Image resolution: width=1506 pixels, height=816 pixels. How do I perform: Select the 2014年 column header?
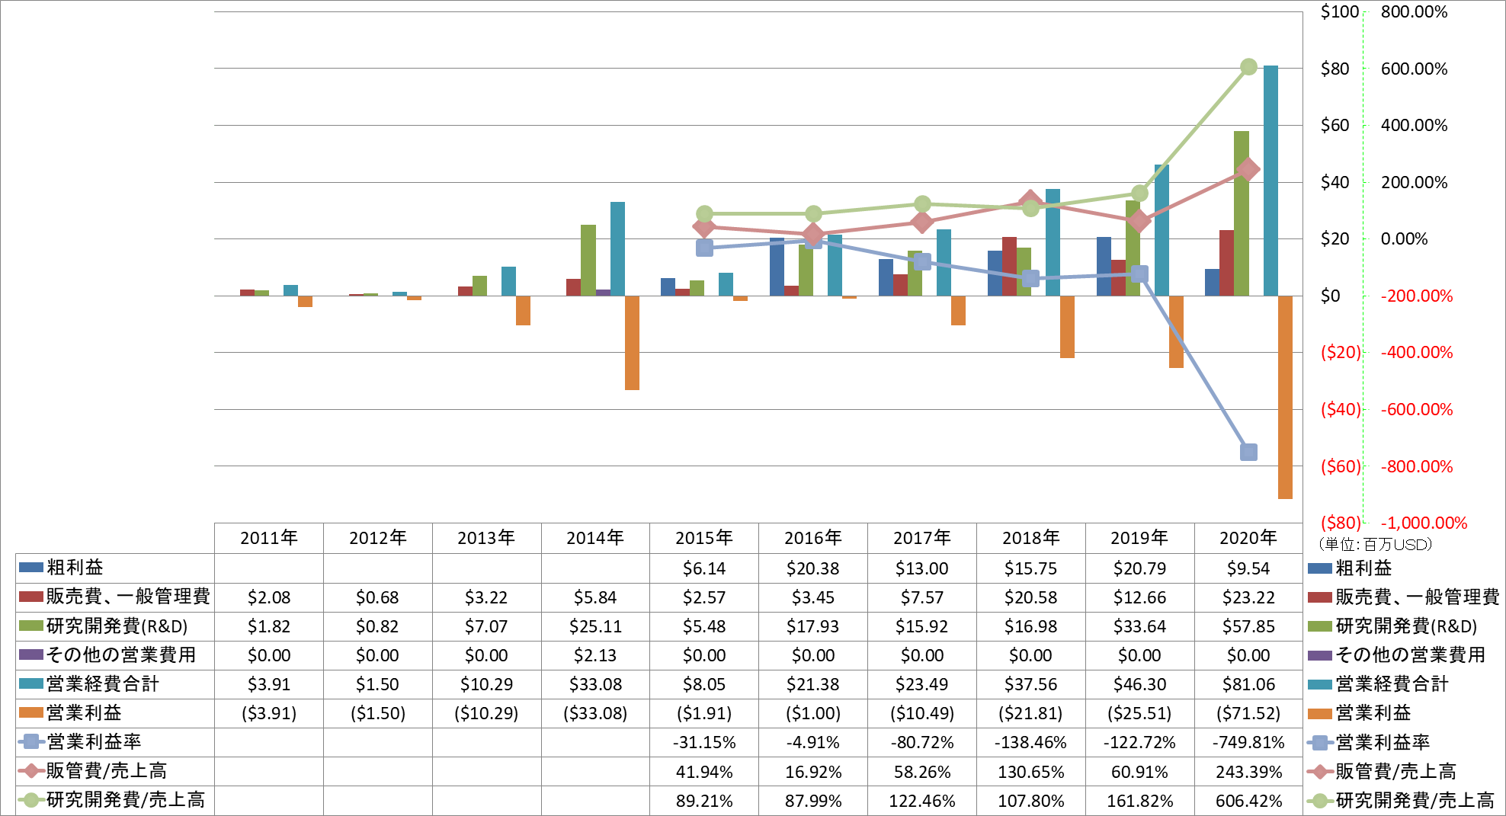(595, 538)
